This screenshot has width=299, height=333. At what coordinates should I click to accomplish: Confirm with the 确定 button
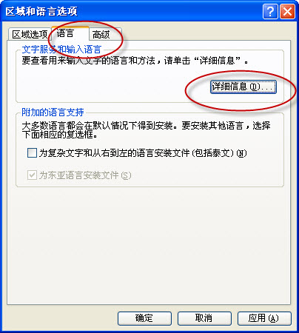144,318
